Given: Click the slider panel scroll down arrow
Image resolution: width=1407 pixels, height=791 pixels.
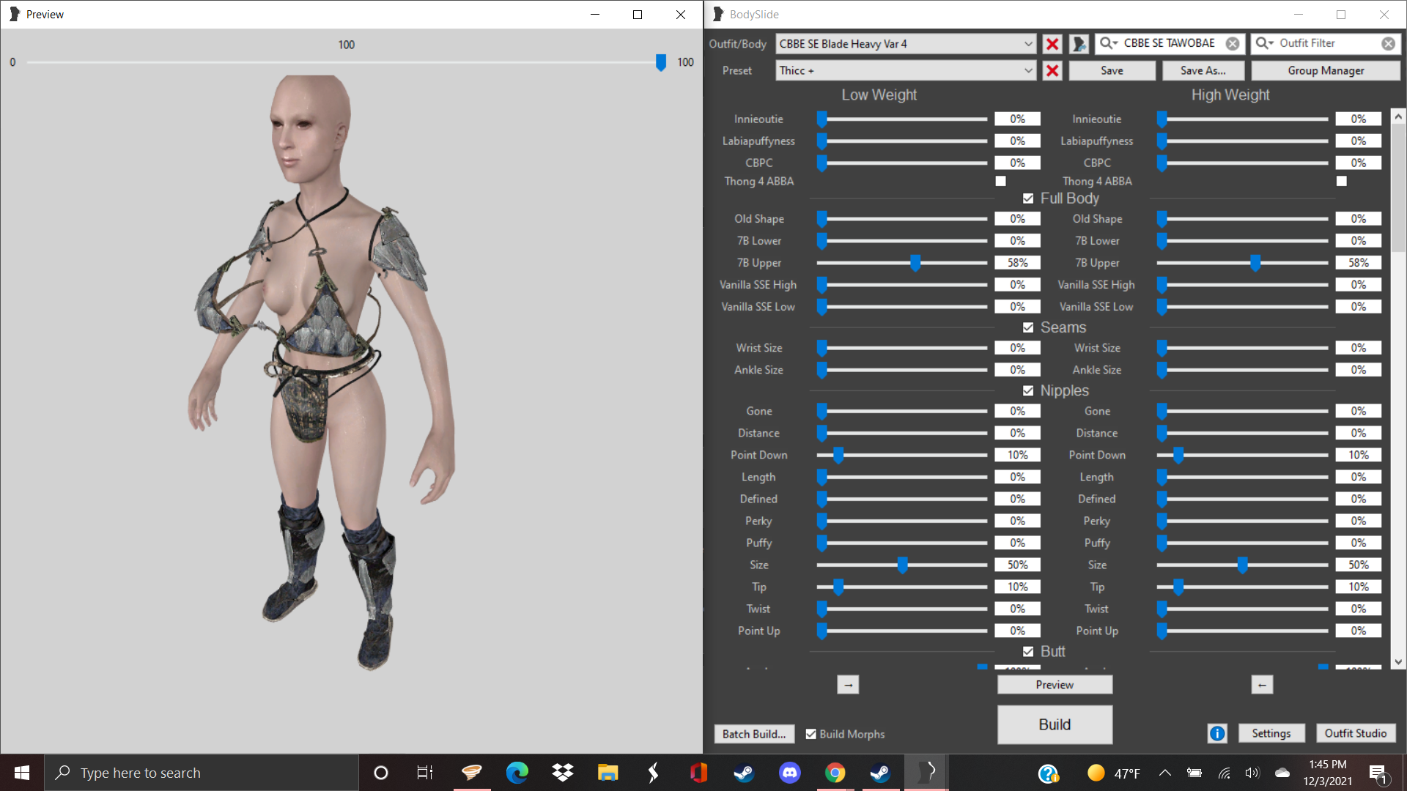Looking at the screenshot, I should pos(1398,661).
